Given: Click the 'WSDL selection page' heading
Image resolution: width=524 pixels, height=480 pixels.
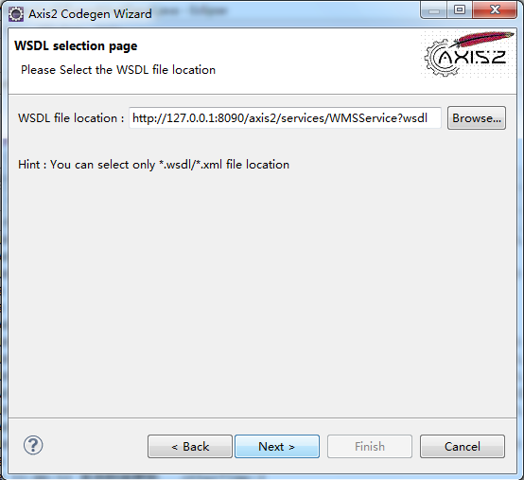Looking at the screenshot, I should tap(76, 46).
